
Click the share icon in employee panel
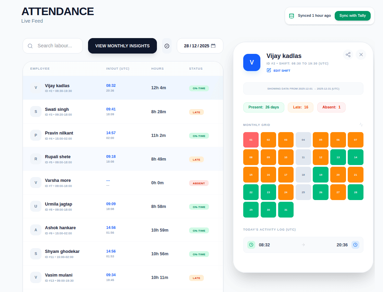click(348, 55)
